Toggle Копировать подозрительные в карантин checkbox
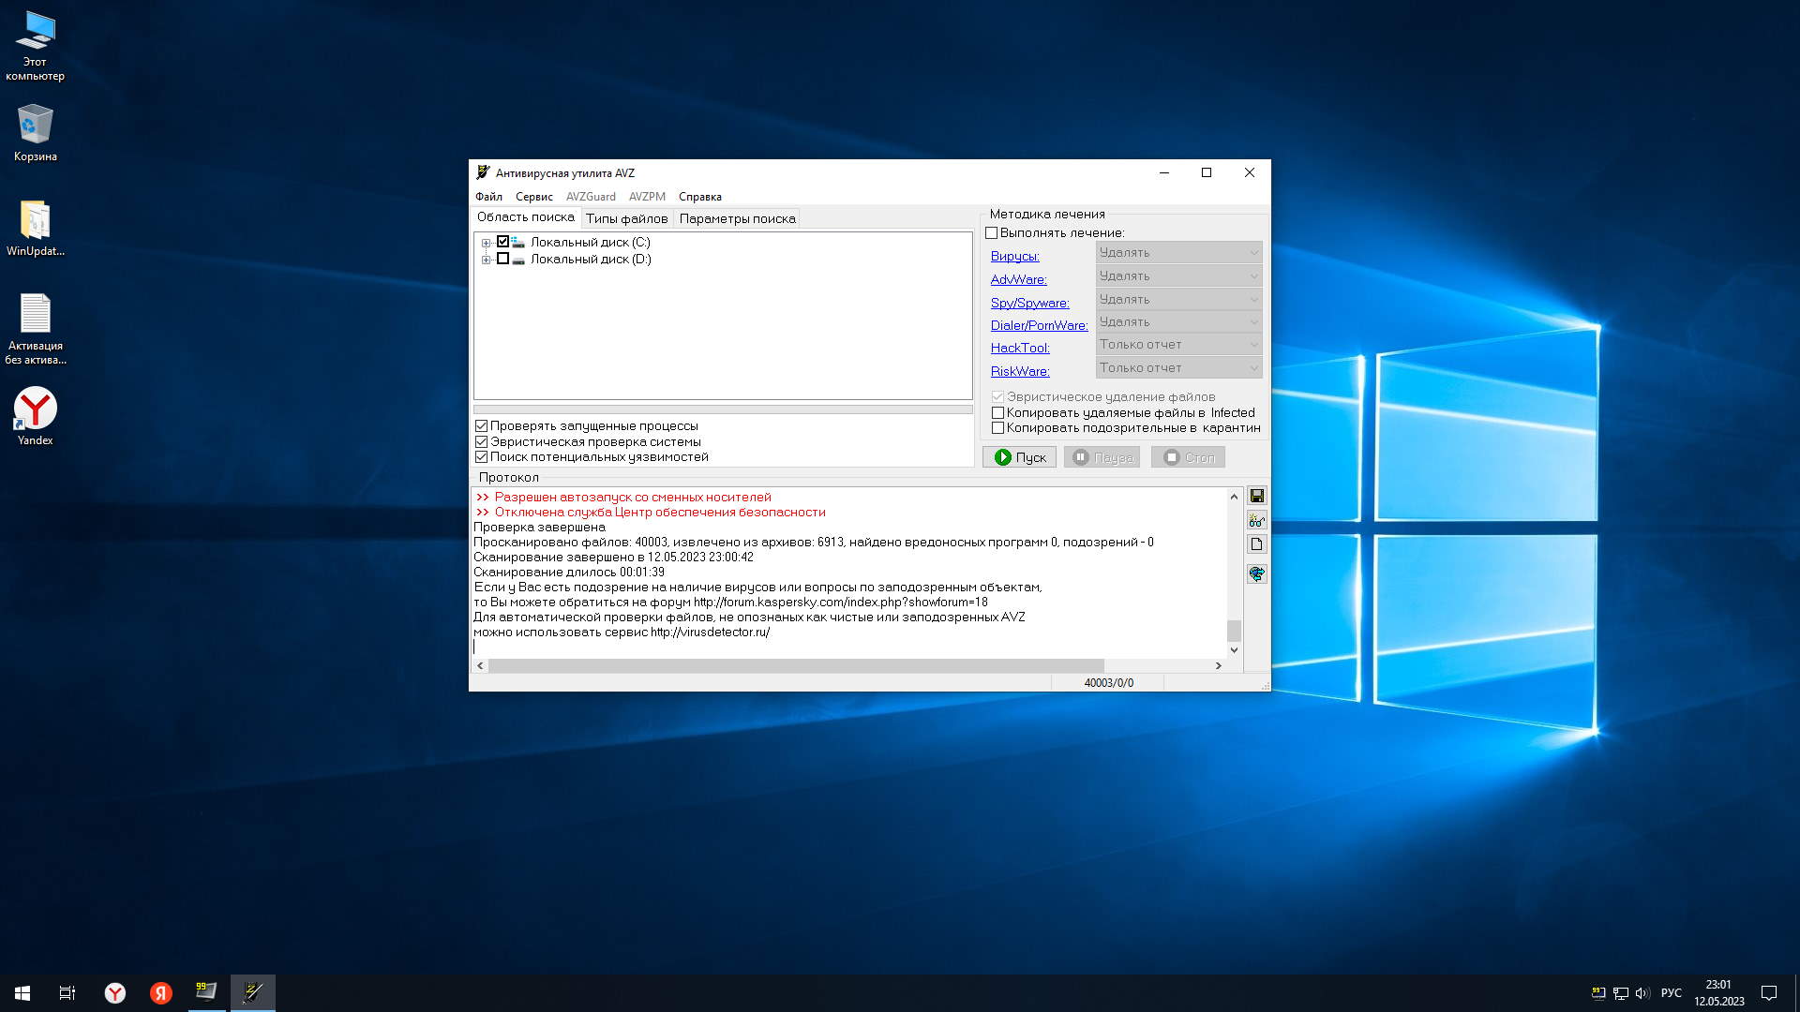1800x1012 pixels. pyautogui.click(x=997, y=428)
